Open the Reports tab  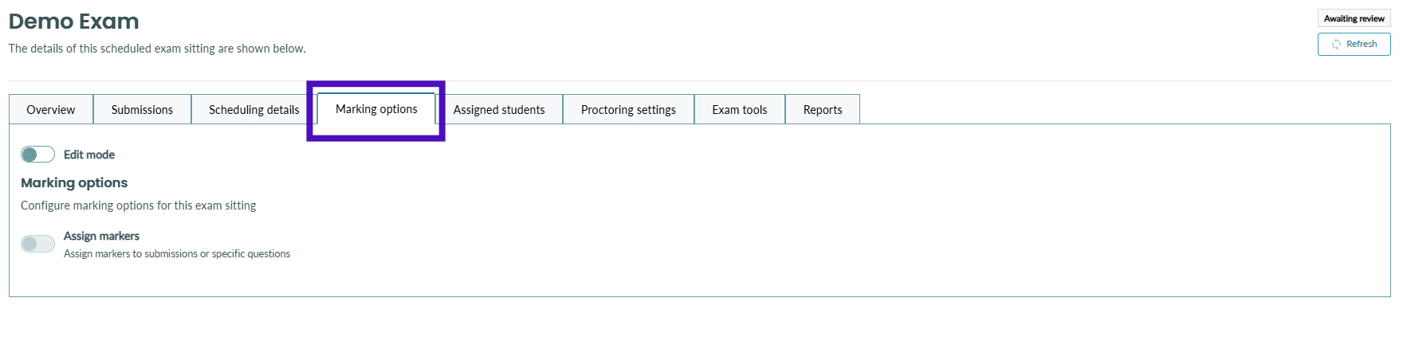(823, 109)
